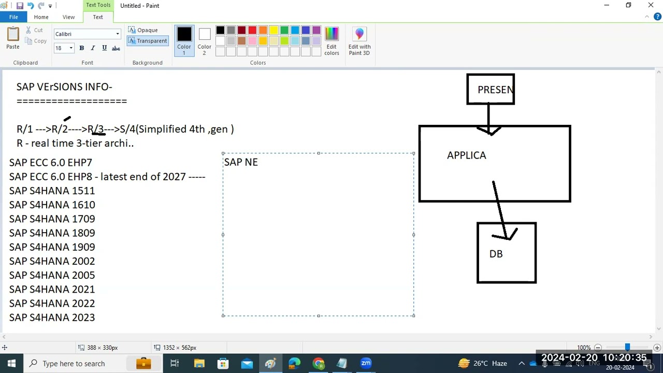
Task: Zoom out using the minus icon
Action: (x=598, y=348)
